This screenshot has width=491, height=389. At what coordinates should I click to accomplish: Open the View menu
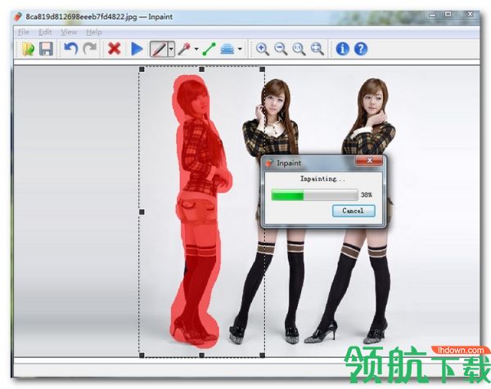coord(69,32)
